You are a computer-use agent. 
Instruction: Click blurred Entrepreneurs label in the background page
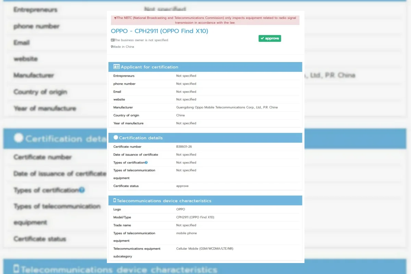pos(35,10)
